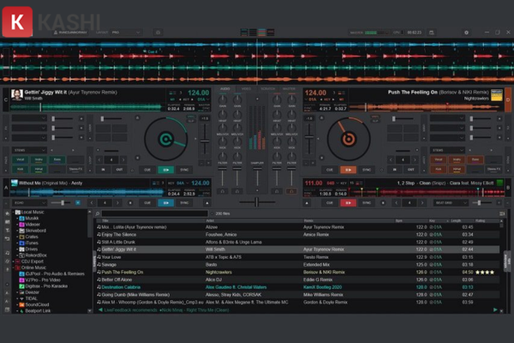Toggle the HiHat stem pad on deck D
This screenshot has width=514, height=343.
click(457, 170)
